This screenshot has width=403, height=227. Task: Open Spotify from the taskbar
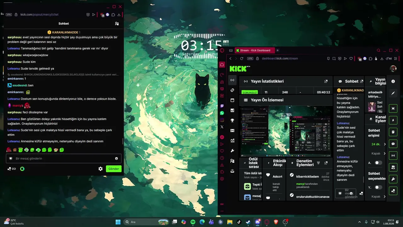pyautogui.click(x=193, y=222)
